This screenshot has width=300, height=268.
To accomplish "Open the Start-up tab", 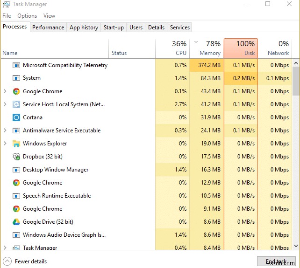I will [114, 27].
